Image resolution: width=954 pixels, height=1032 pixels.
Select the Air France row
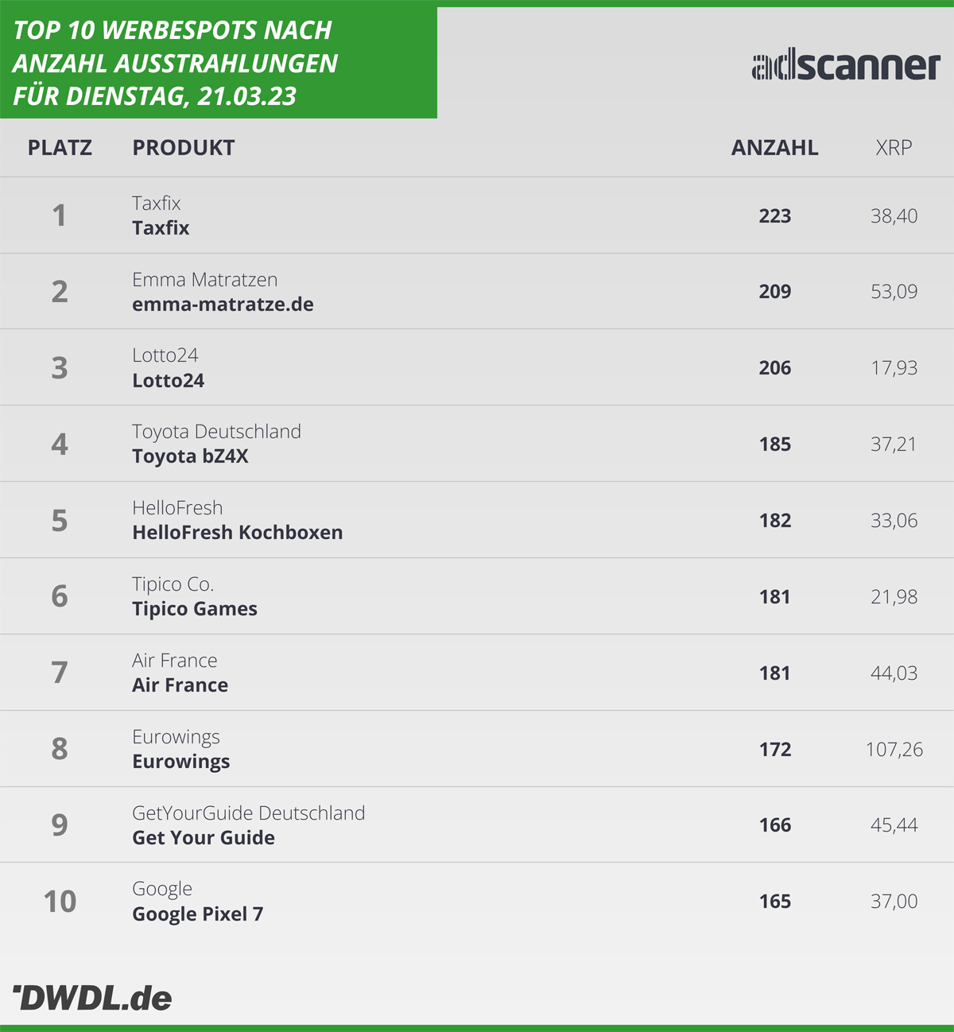(x=477, y=673)
